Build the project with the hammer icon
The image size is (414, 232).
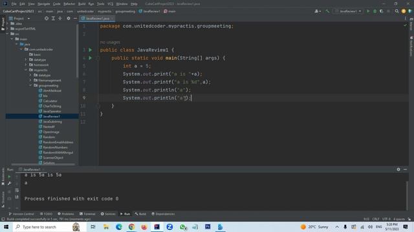327,12
